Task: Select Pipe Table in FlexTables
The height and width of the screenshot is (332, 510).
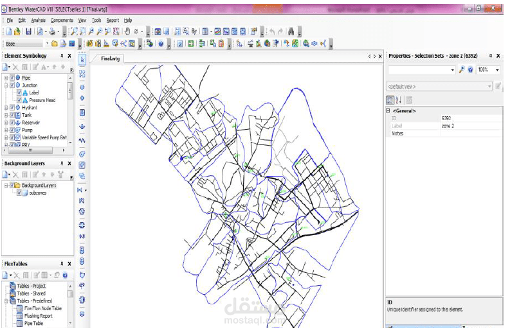Action: coord(33,323)
